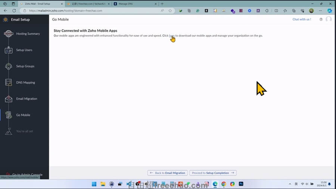Bookmark this page with the star icon
The width and height of the screenshot is (336, 189).
(x=170, y=11)
